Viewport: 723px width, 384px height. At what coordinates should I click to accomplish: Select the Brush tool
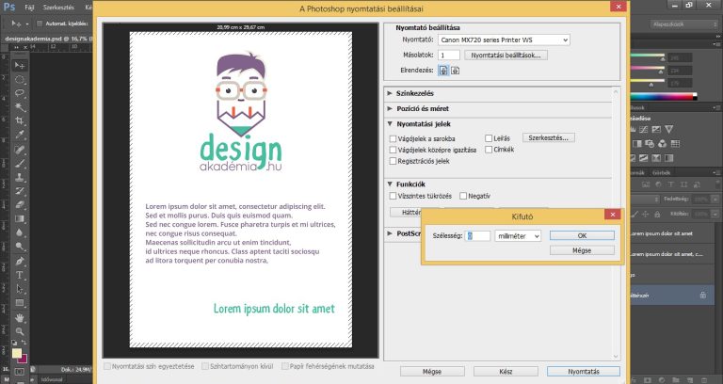click(20, 163)
